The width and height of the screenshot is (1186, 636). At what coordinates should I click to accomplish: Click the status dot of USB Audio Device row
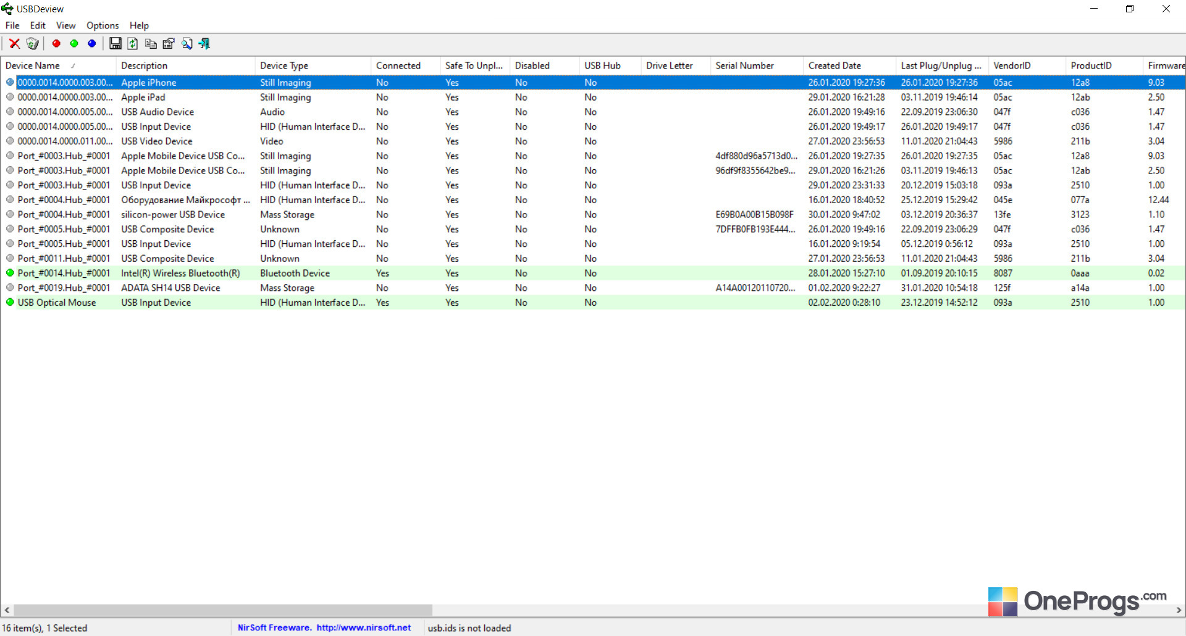10,112
